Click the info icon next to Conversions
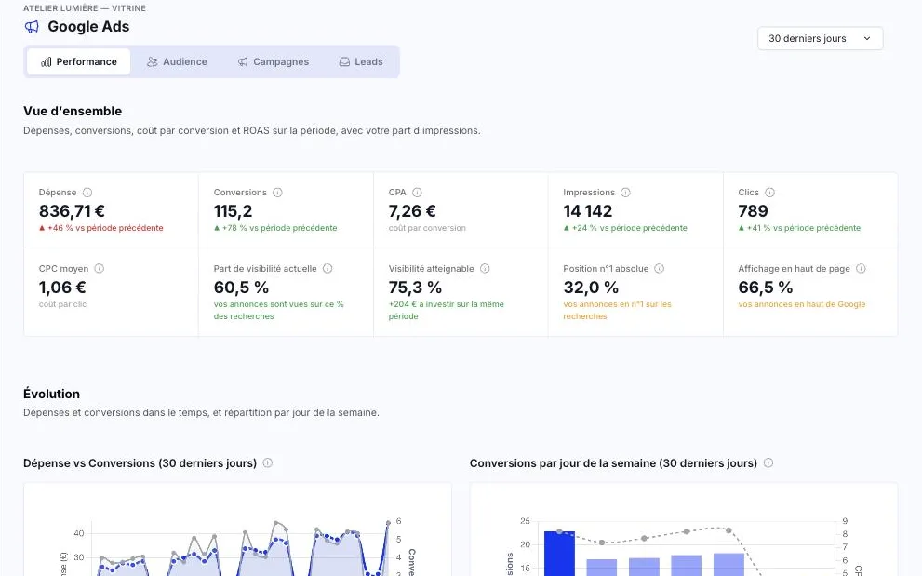The image size is (922, 576). 277,193
